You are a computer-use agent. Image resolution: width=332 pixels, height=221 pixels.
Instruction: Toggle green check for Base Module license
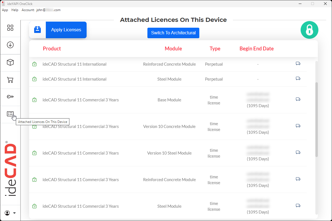point(34,100)
